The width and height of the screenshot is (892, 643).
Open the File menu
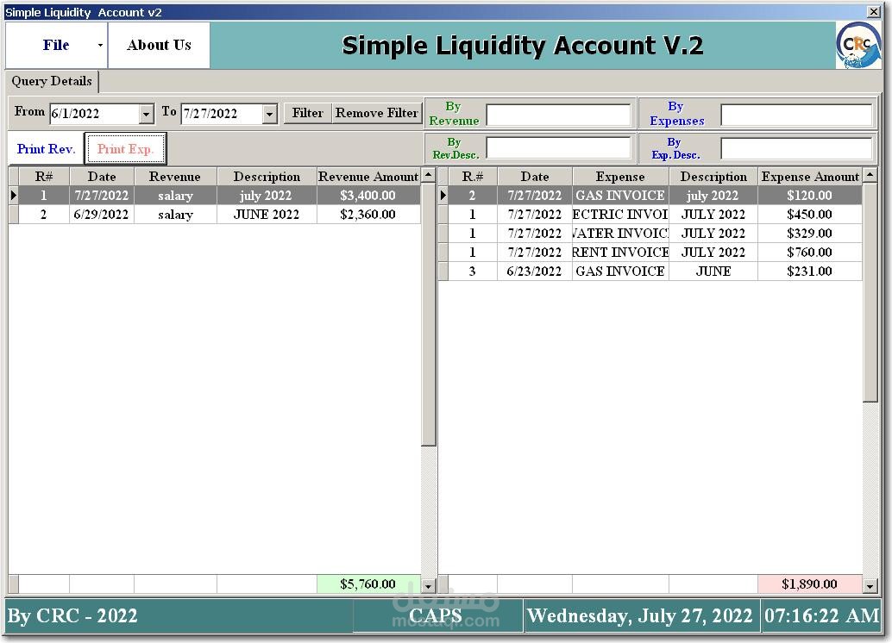click(x=54, y=44)
